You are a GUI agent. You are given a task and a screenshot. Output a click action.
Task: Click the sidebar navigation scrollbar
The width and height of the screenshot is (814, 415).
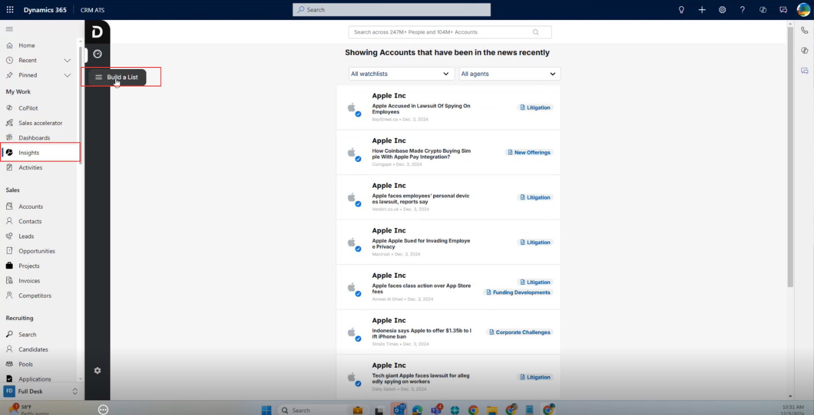tap(80, 106)
